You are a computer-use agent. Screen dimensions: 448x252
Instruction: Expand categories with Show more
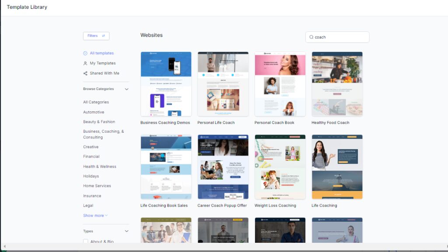click(95, 215)
